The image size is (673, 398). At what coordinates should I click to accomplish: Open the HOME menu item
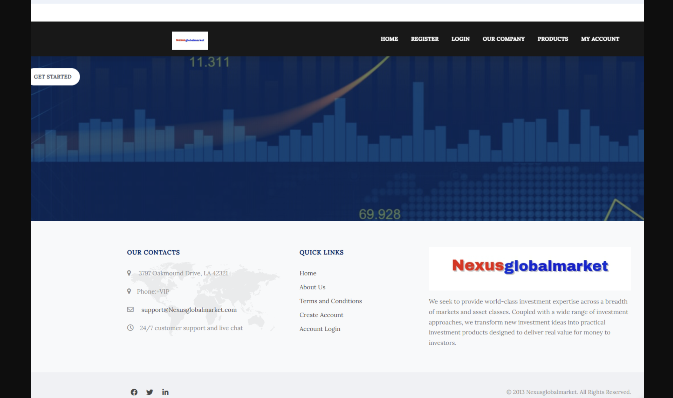pyautogui.click(x=389, y=39)
